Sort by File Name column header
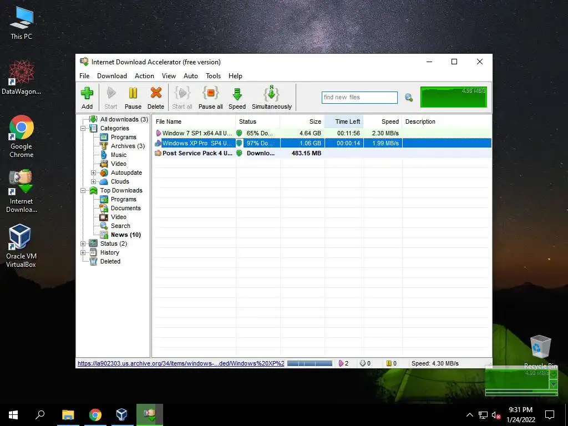This screenshot has height=426, width=568. point(194,121)
